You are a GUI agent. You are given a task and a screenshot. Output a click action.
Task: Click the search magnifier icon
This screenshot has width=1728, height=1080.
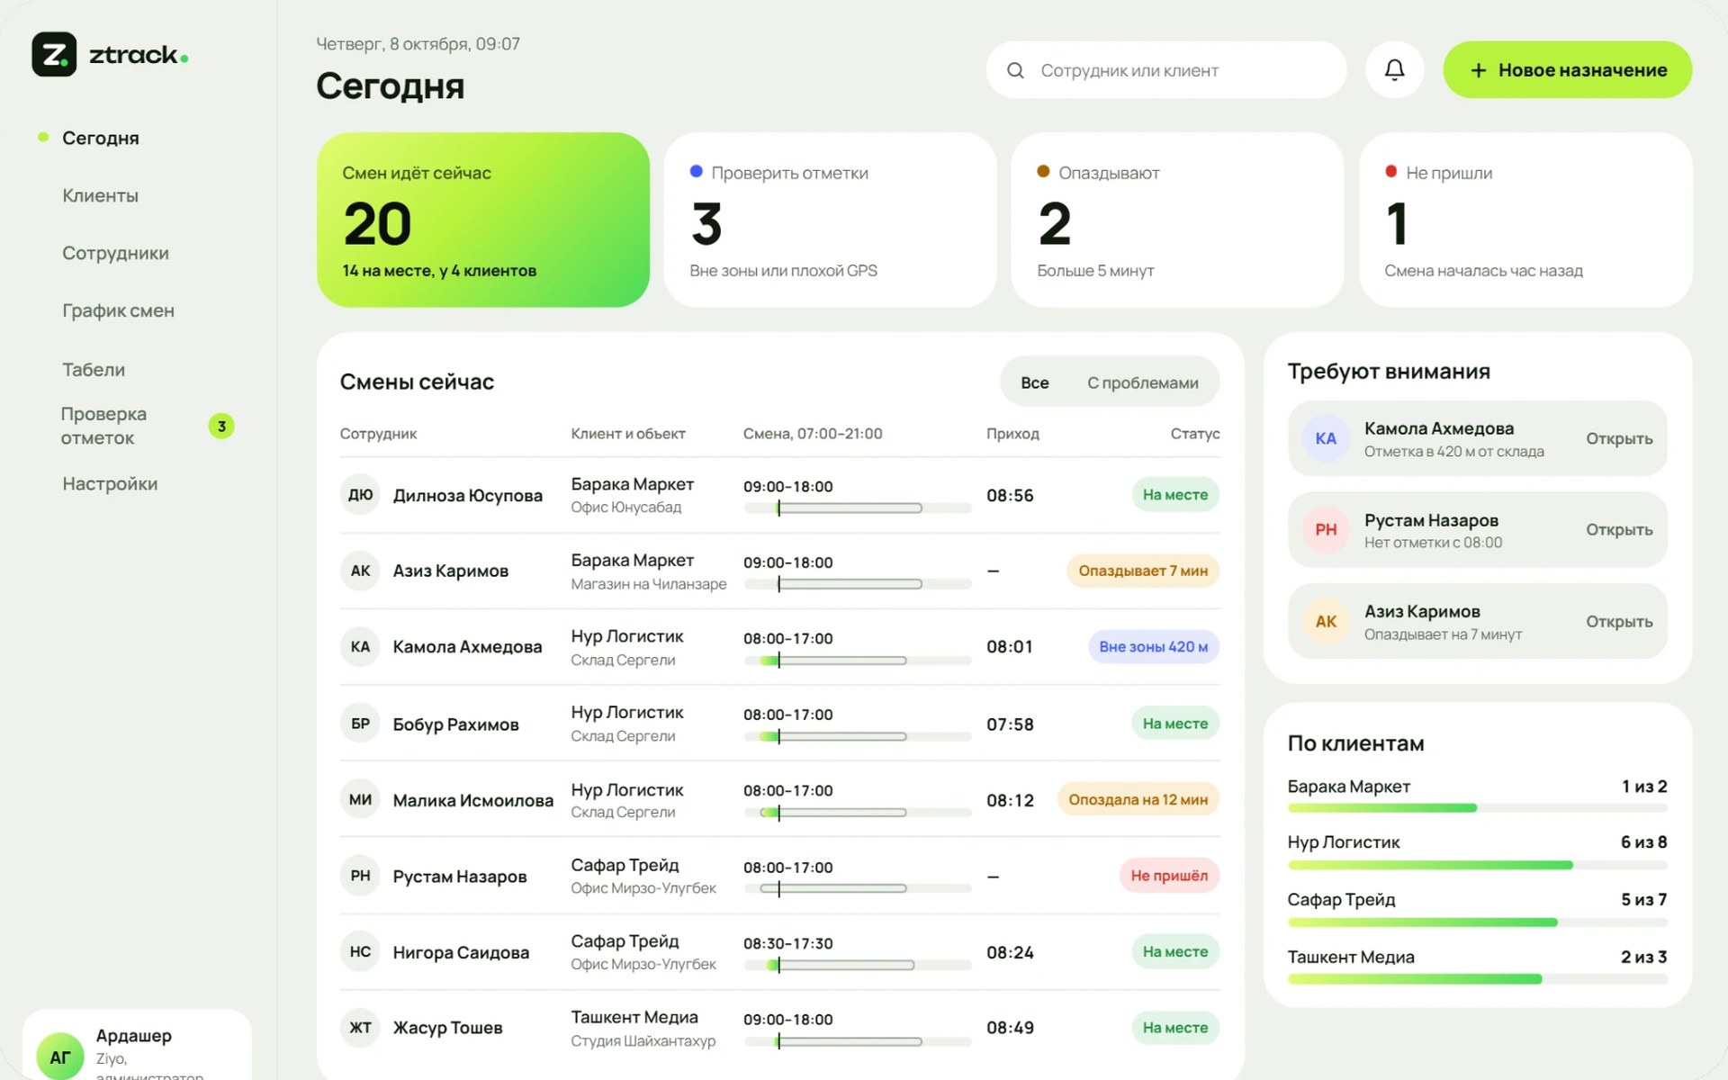point(1015,70)
